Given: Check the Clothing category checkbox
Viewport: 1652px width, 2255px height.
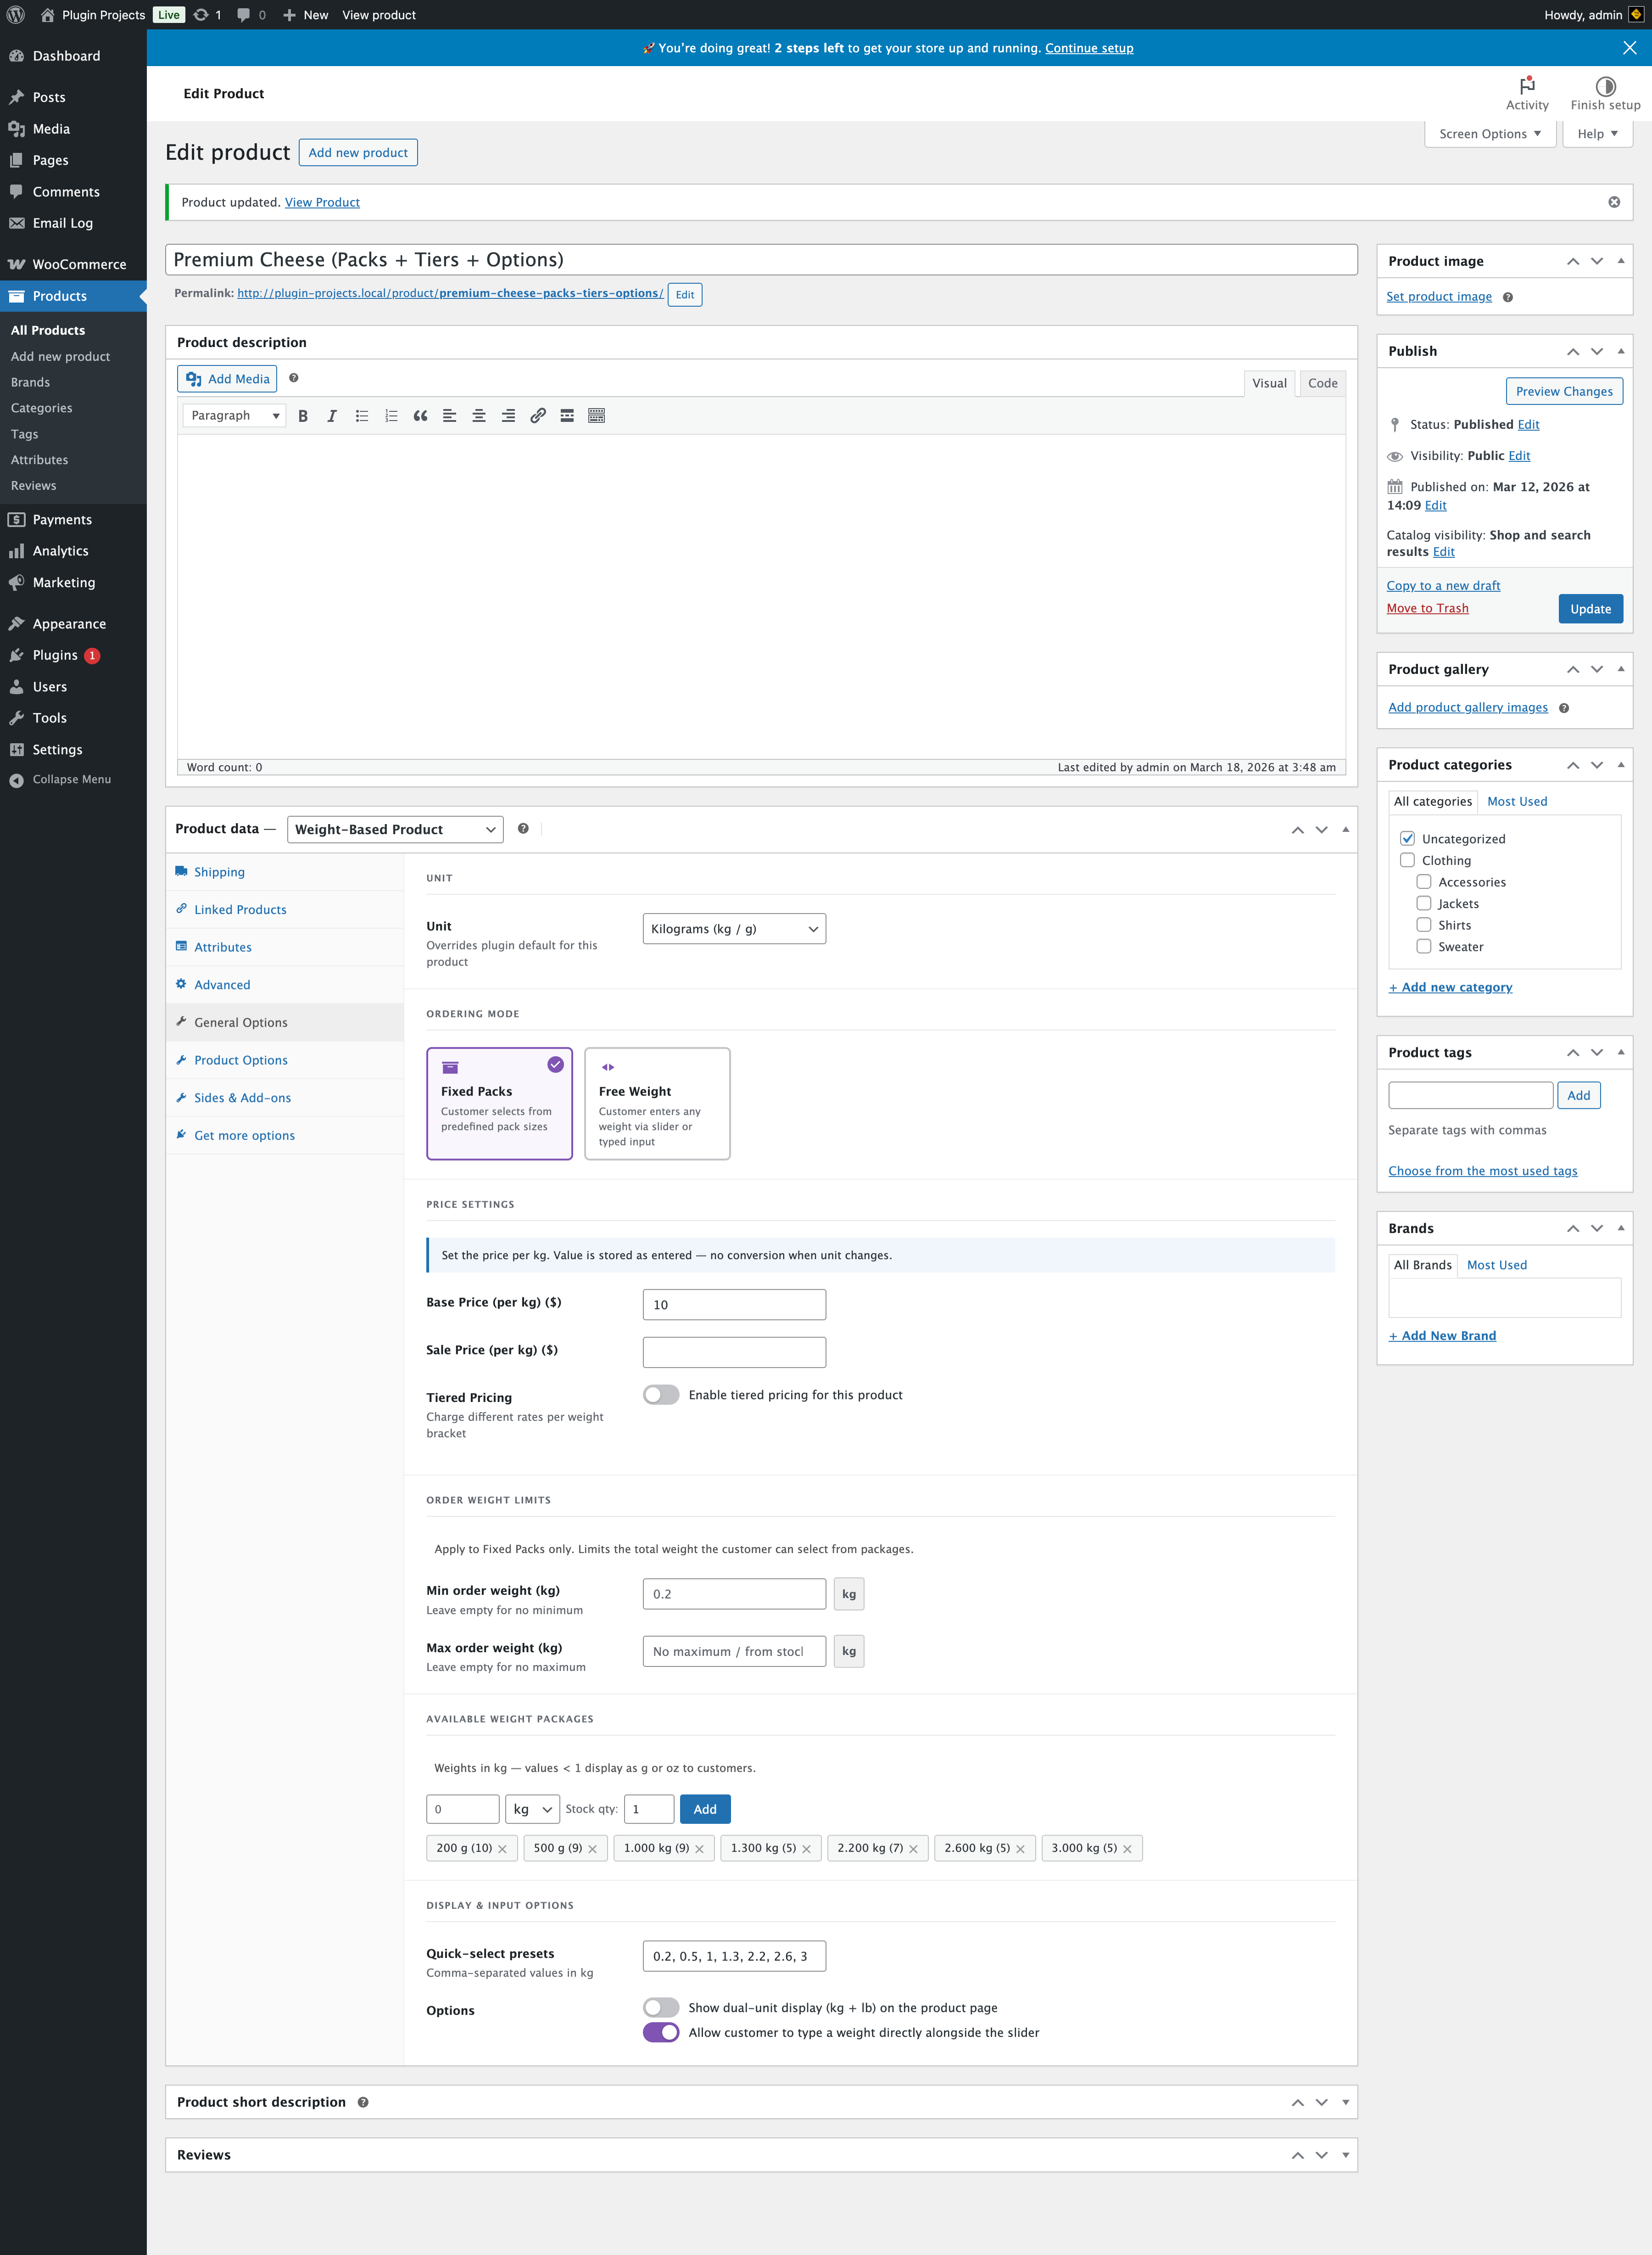Looking at the screenshot, I should (x=1408, y=859).
